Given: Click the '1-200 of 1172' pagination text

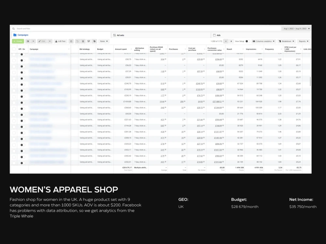Looking at the screenshot, I should click(x=216, y=41).
